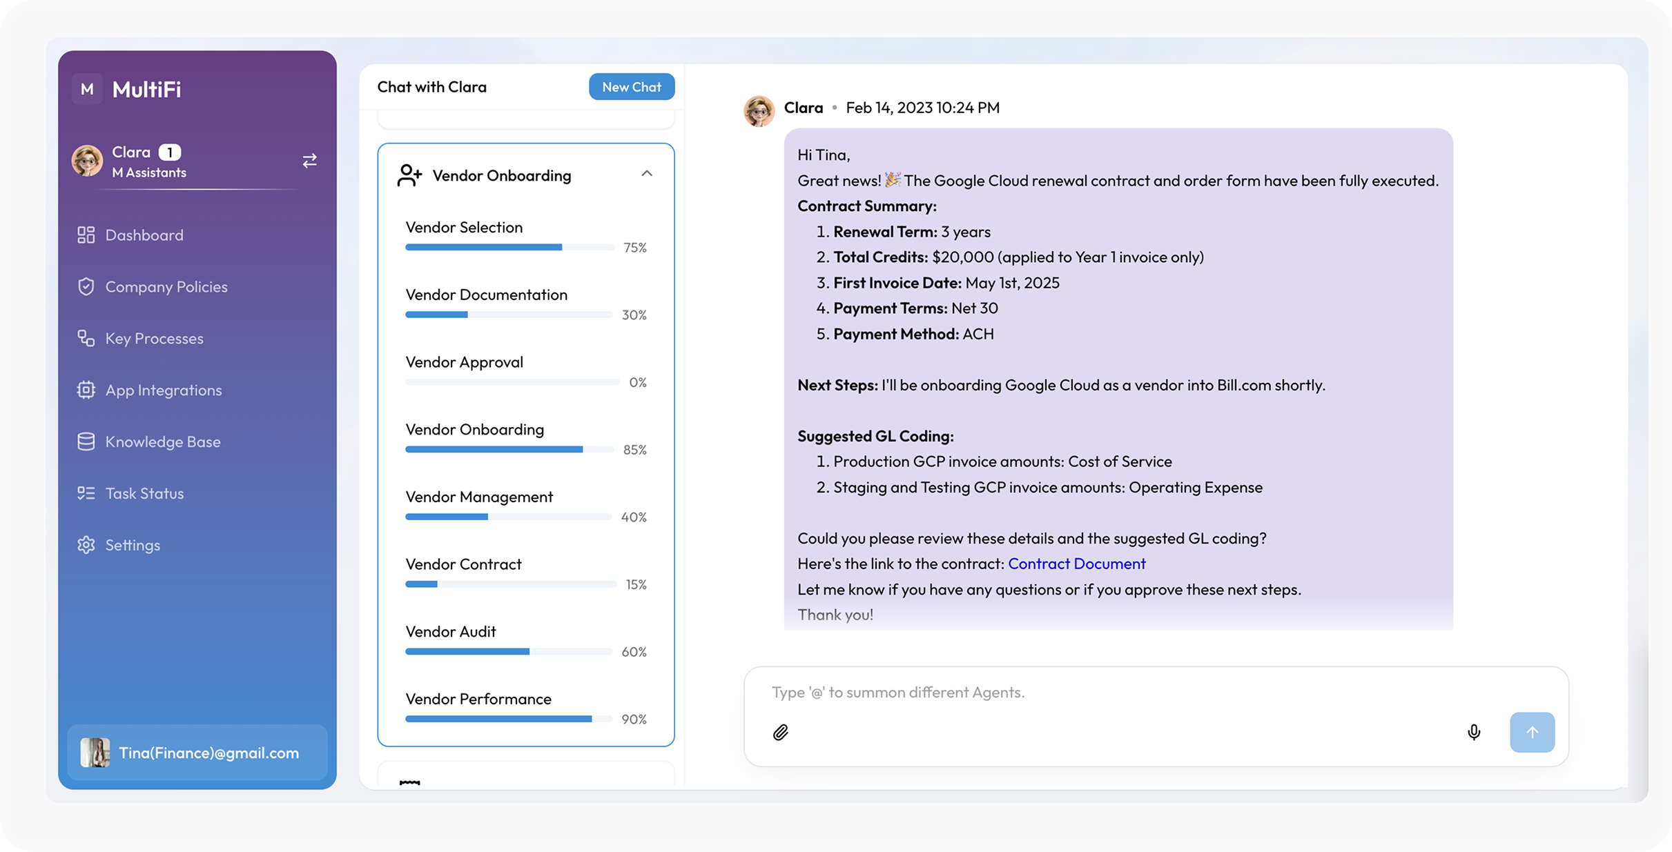
Task: Click the Company Policies shield icon
Action: tap(86, 287)
